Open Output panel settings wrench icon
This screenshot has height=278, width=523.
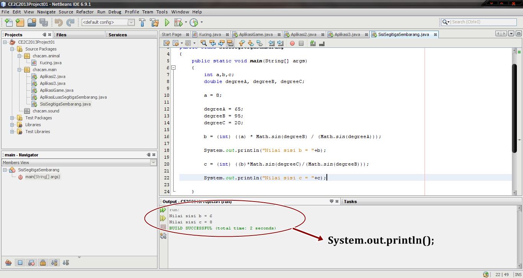tap(163, 236)
